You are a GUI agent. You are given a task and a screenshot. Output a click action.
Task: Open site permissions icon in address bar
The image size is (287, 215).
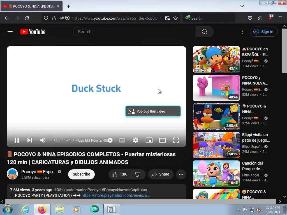coord(61,18)
